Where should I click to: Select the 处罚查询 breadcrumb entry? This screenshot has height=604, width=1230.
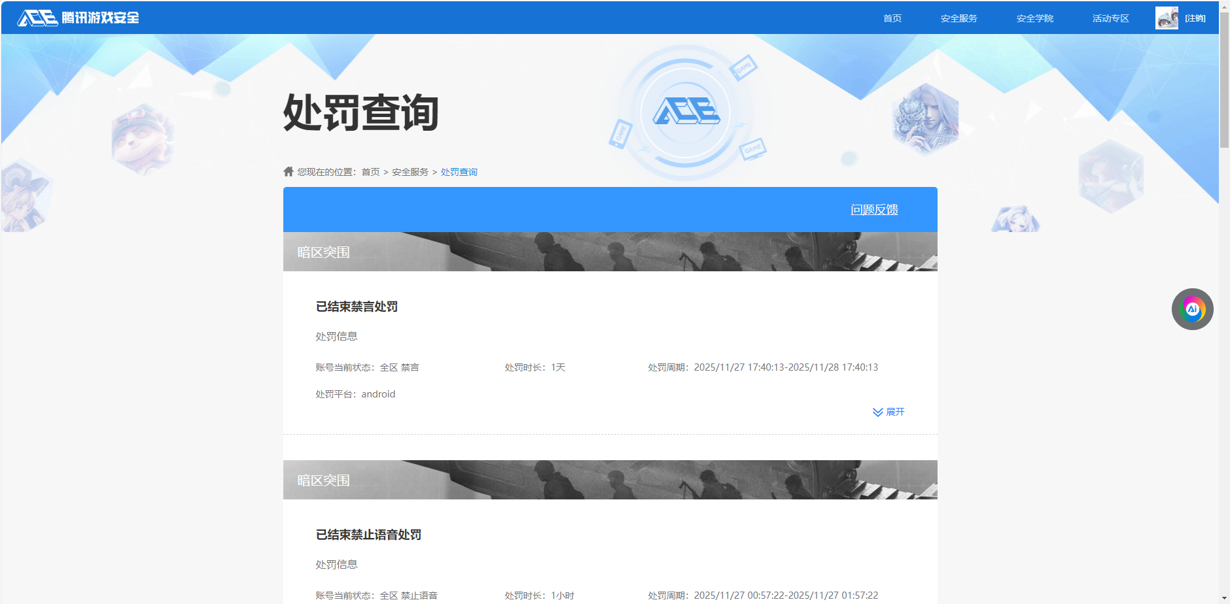click(x=458, y=171)
